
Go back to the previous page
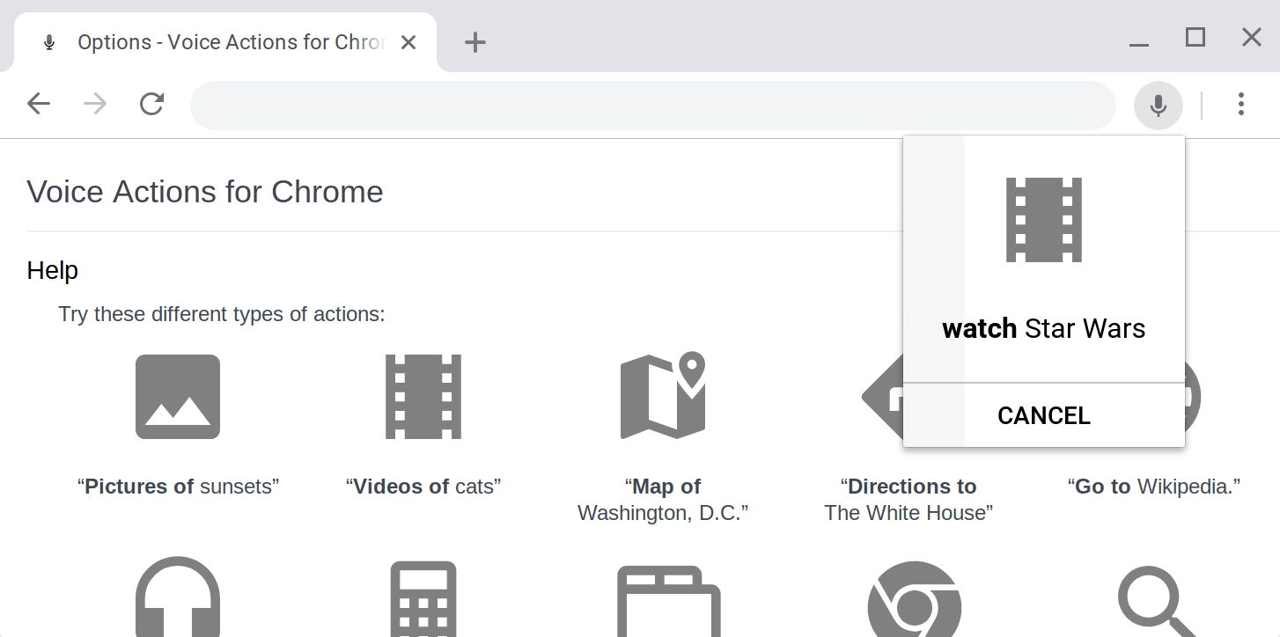[x=39, y=104]
